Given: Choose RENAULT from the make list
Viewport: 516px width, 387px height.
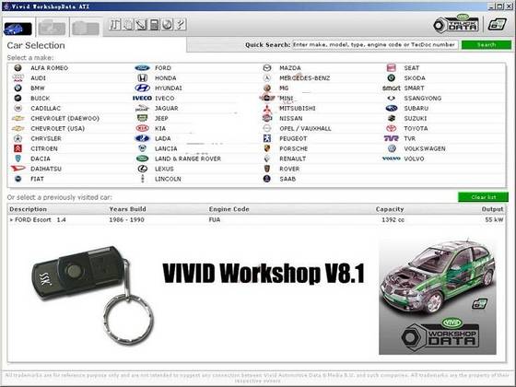Looking at the screenshot, I should tap(293, 158).
